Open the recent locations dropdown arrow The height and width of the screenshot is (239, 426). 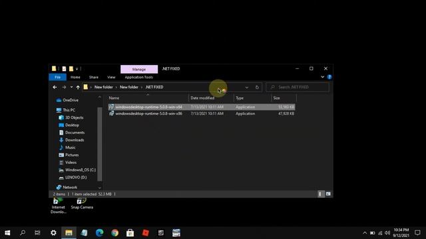pos(71,87)
